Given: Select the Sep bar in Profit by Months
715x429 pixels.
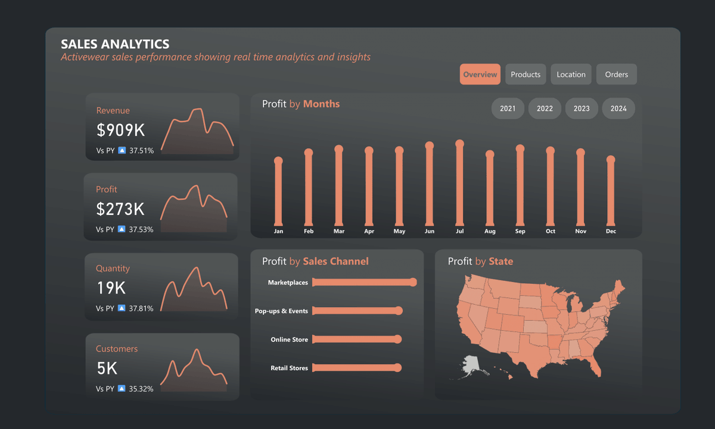Looking at the screenshot, I should [520, 186].
